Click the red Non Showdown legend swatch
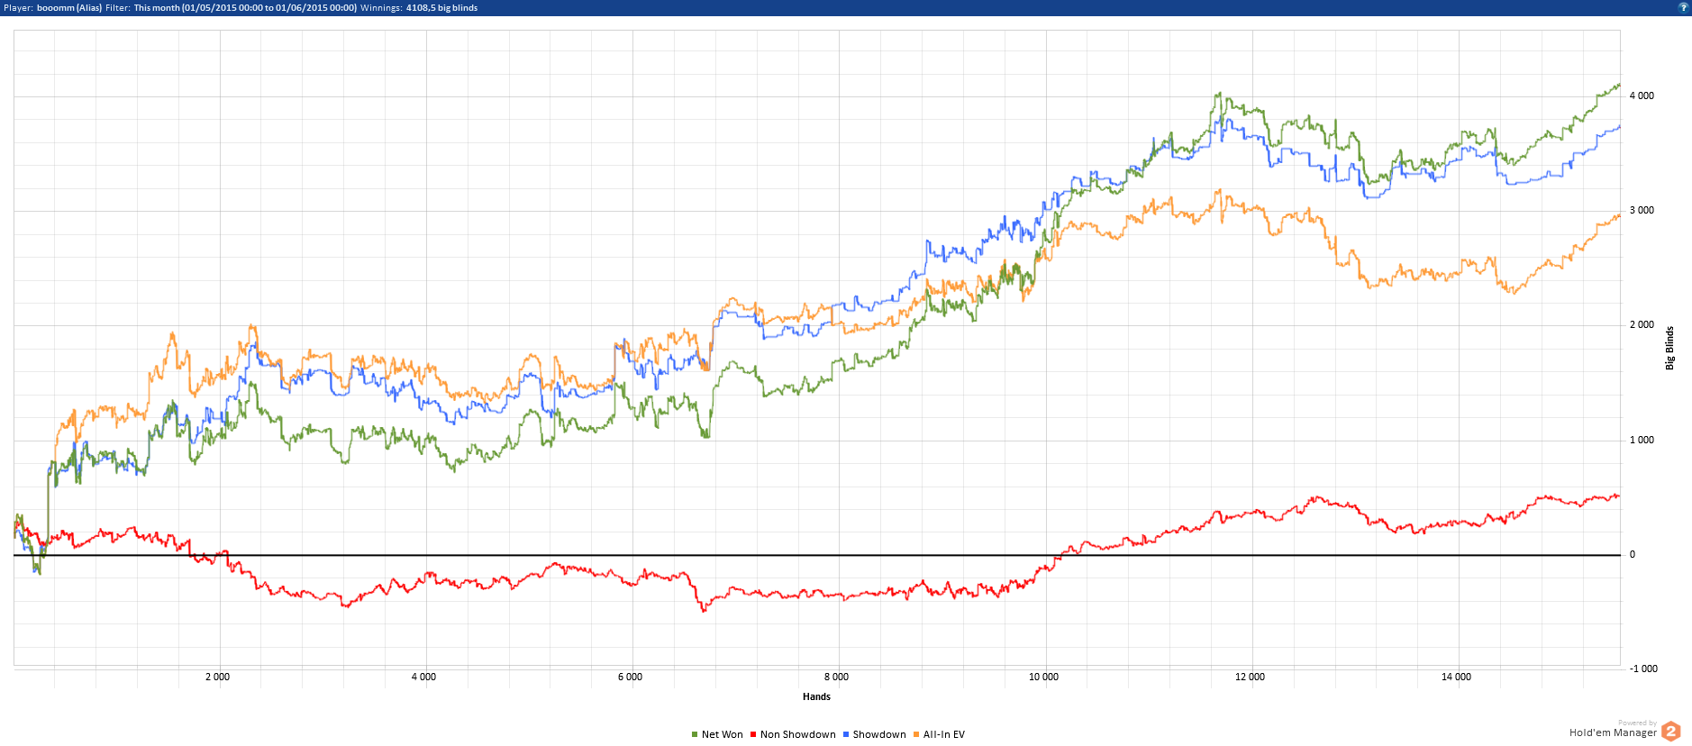The image size is (1692, 746). click(x=753, y=734)
